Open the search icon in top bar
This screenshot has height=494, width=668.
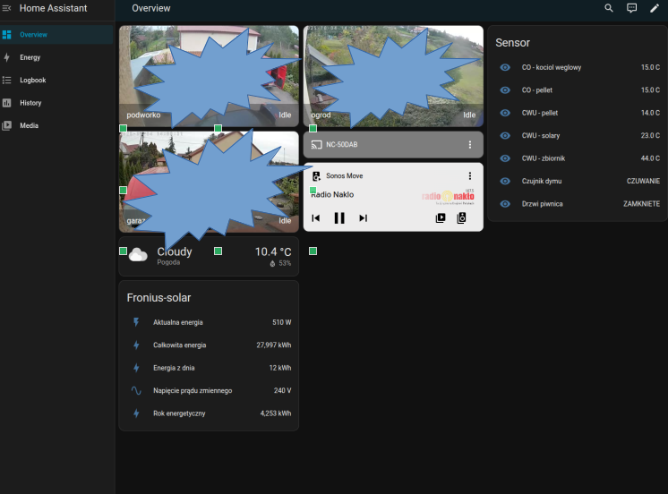[609, 8]
